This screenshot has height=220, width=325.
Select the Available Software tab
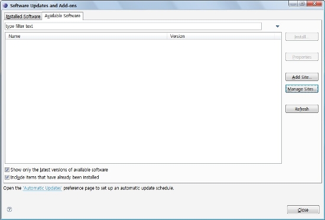click(x=63, y=16)
